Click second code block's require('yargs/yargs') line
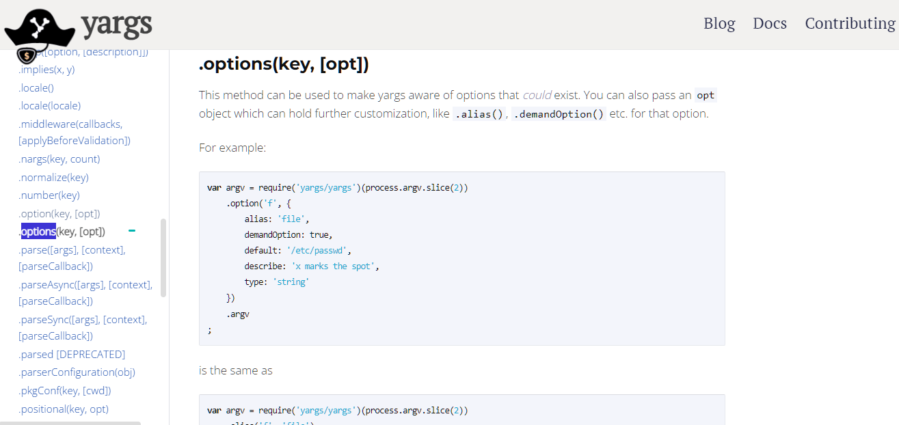The height and width of the screenshot is (425, 899). point(338,410)
